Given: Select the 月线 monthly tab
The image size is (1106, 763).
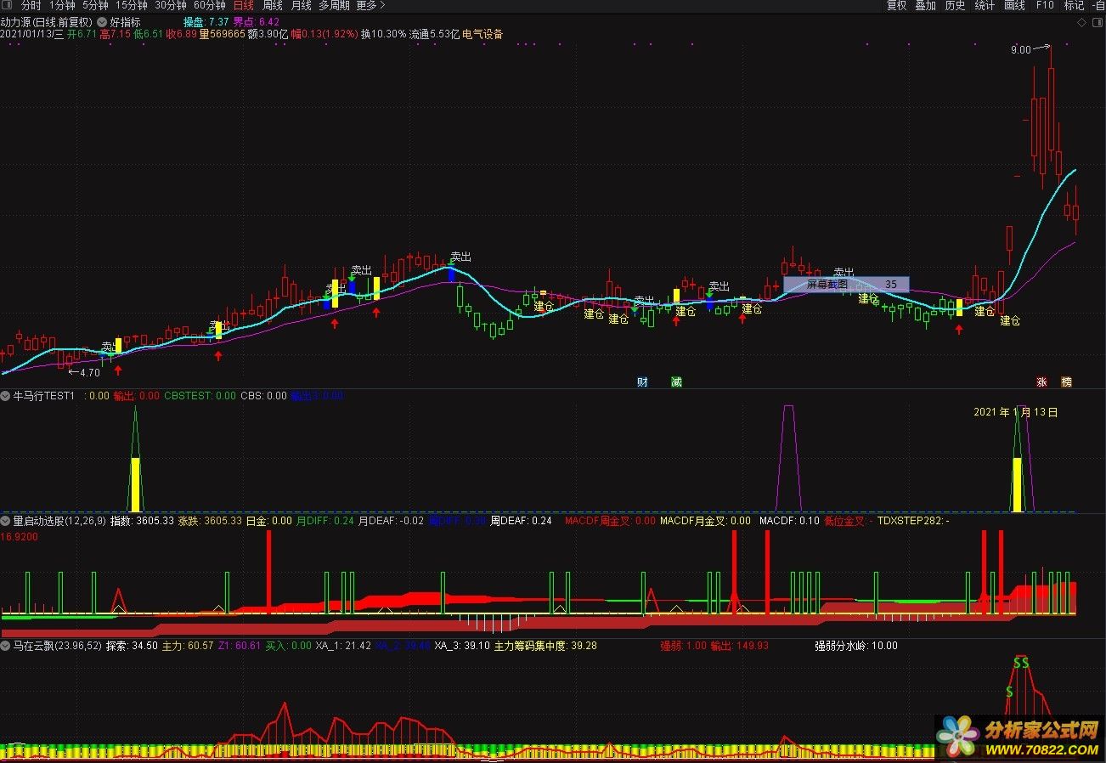Looking at the screenshot, I should point(302,6).
